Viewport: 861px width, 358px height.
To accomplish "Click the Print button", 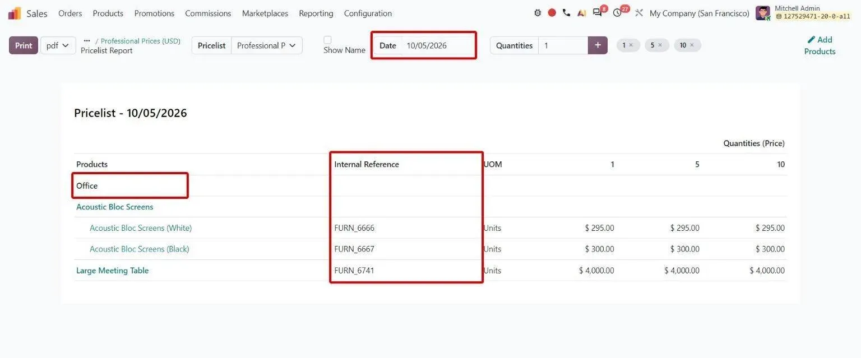I will [x=24, y=45].
